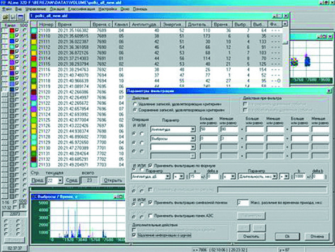The height and width of the screenshot is (252, 335).
Task: Open the Выбросы parameter dropdown
Action: click(193, 139)
